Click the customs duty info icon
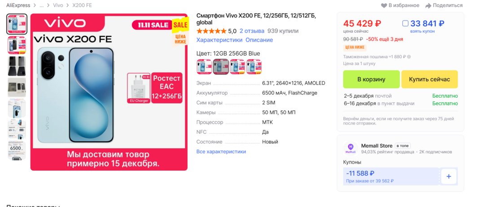Viewport: 489px width, 207px height. (409, 57)
